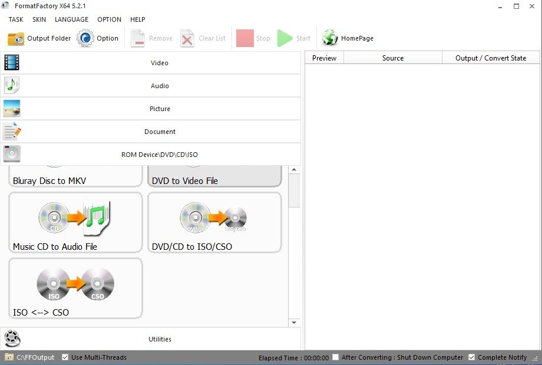Click the Document notepad icon
The height and width of the screenshot is (365, 542).
12,131
